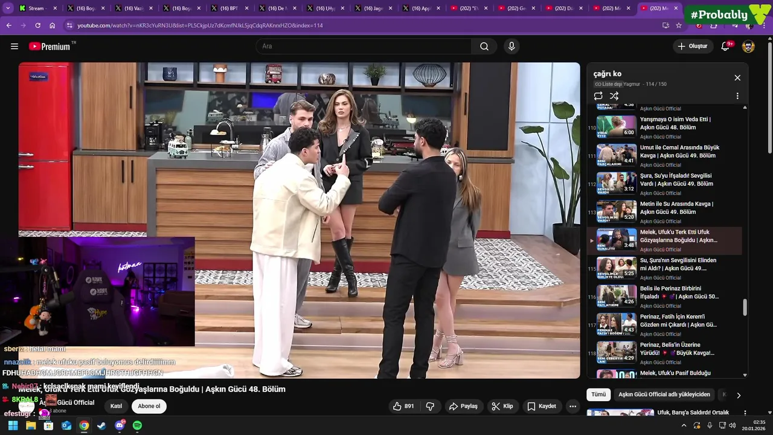Open playlist three-dot options menu
The image size is (773, 435).
(737, 96)
